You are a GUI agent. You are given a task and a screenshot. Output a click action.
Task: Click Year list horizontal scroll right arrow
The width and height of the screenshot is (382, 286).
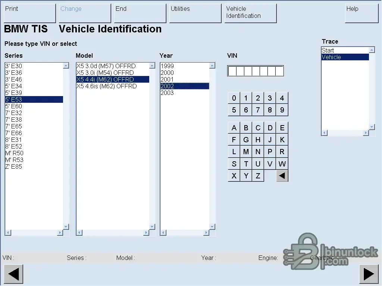[x=206, y=233]
